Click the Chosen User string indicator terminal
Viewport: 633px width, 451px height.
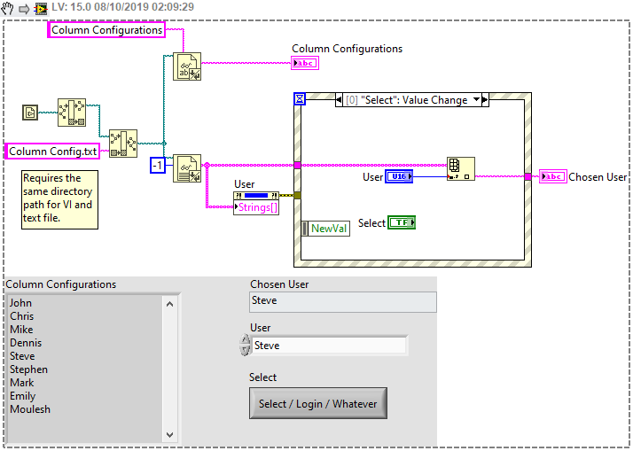(x=553, y=176)
